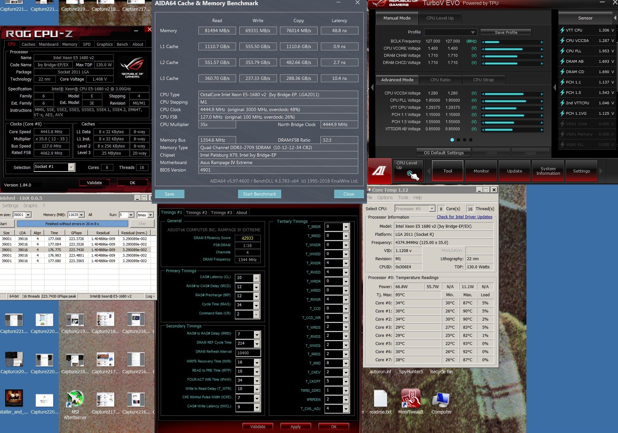Click the LinX Log button in status bar

[x=150, y=296]
